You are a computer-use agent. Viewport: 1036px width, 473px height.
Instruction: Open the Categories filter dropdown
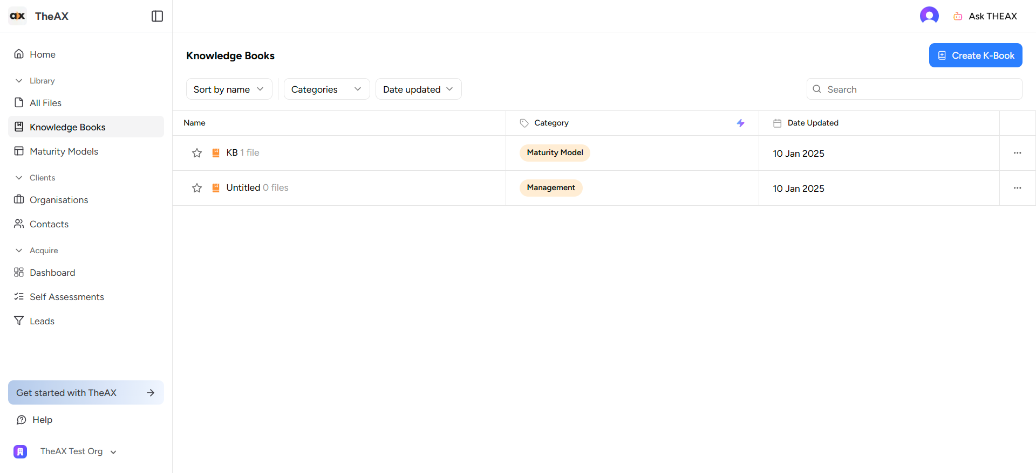tap(327, 89)
